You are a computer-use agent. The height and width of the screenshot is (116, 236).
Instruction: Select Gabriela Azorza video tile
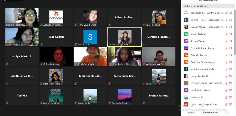tap(56, 57)
